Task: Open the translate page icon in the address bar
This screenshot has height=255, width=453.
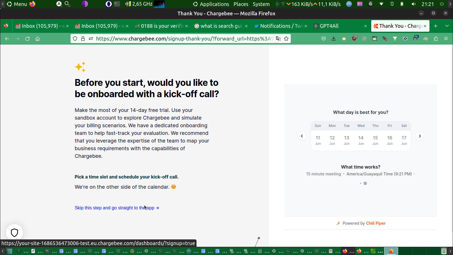Action: click(278, 39)
